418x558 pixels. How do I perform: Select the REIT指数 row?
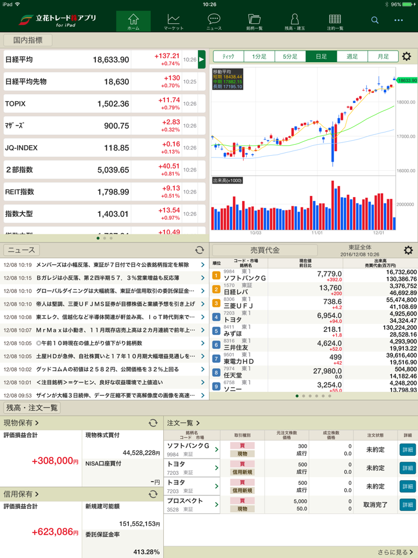click(105, 192)
